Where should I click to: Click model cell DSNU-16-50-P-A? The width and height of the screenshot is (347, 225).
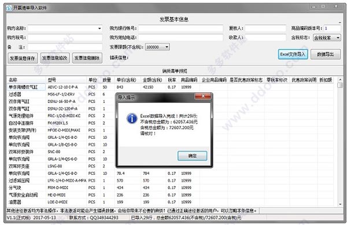[66, 102]
